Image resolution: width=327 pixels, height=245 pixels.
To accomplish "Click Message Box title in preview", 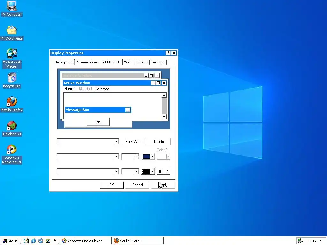I will click(x=77, y=110).
